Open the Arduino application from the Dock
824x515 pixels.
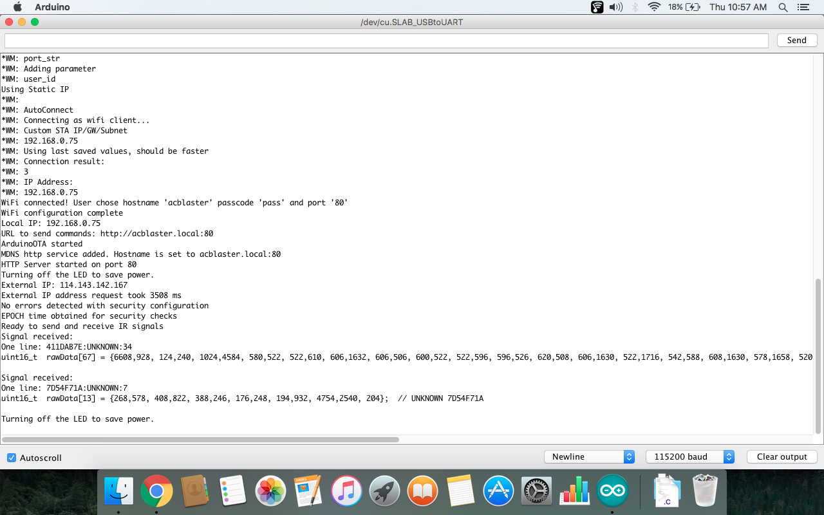pyautogui.click(x=613, y=491)
